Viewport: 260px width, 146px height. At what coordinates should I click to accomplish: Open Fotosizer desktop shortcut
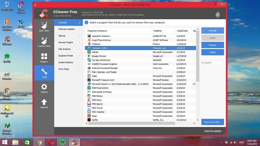[x=7, y=76]
